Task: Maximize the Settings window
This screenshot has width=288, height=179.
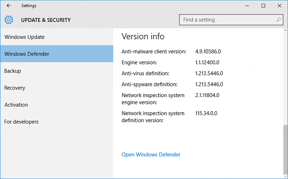Action: (263, 6)
